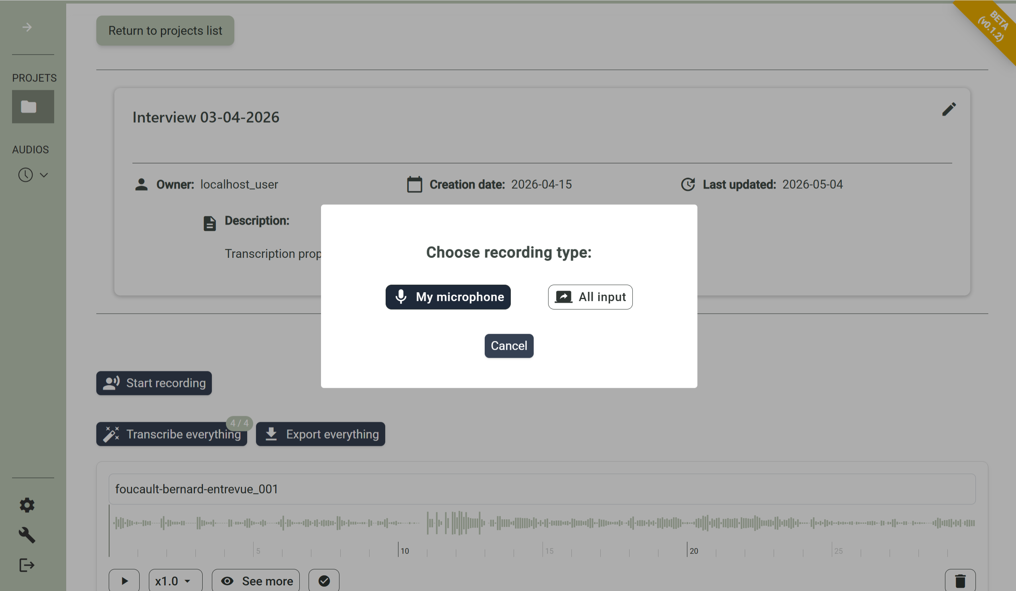Click the 4 / 4 transcription badge
The height and width of the screenshot is (591, 1016).
240,423
